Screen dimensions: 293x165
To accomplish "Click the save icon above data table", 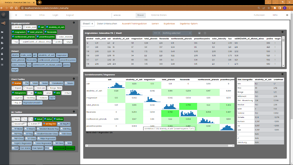I will click(199, 33).
